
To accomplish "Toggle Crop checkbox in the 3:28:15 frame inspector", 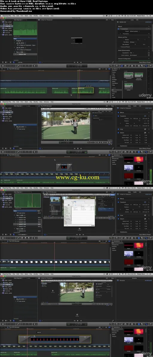I will [118, 129].
